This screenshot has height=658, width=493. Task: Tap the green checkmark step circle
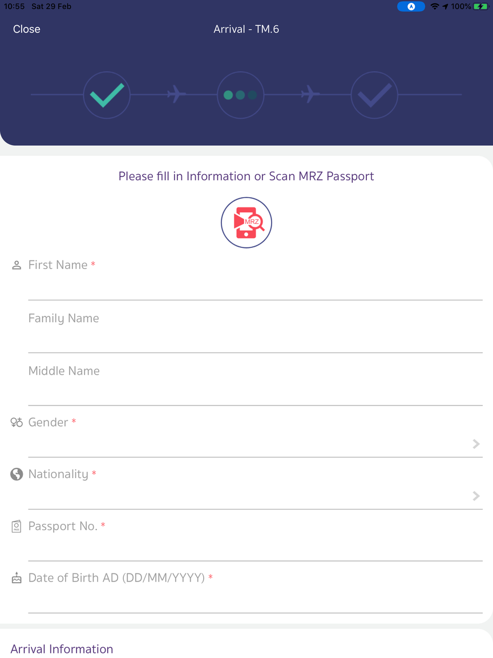tap(107, 95)
